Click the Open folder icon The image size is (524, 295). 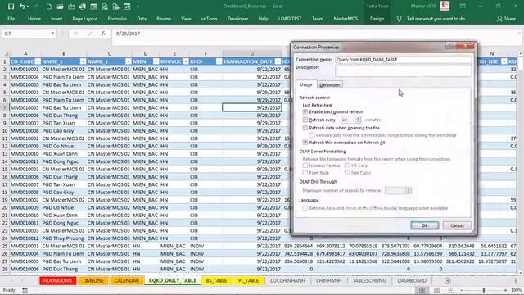pyautogui.click(x=60, y=7)
